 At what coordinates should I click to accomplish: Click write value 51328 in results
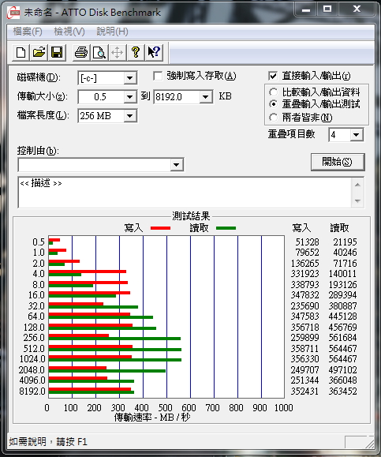click(308, 242)
